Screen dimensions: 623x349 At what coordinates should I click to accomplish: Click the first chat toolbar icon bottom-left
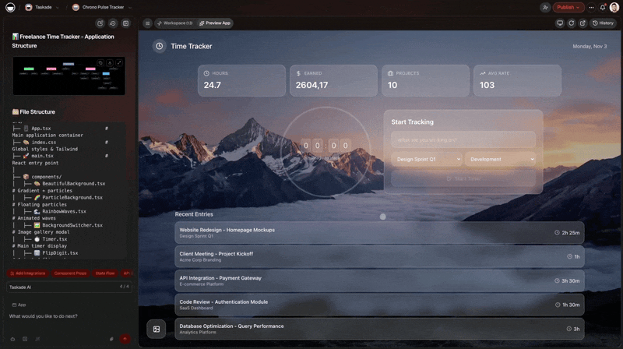(x=12, y=339)
